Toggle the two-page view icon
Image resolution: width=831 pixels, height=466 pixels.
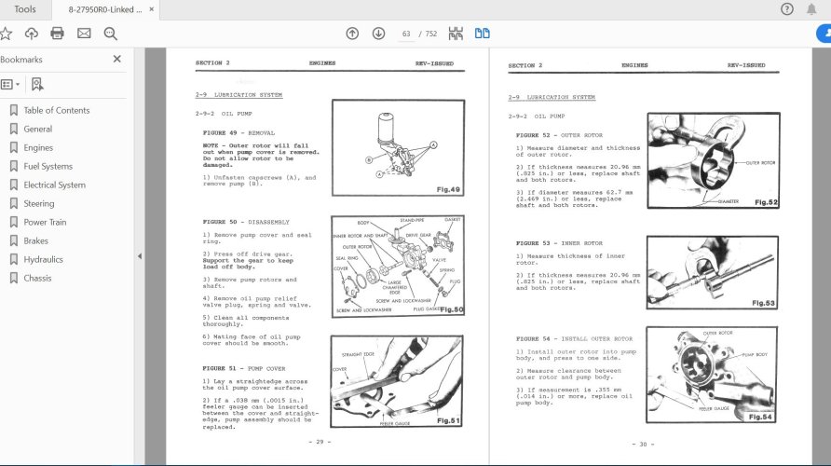pyautogui.click(x=482, y=34)
